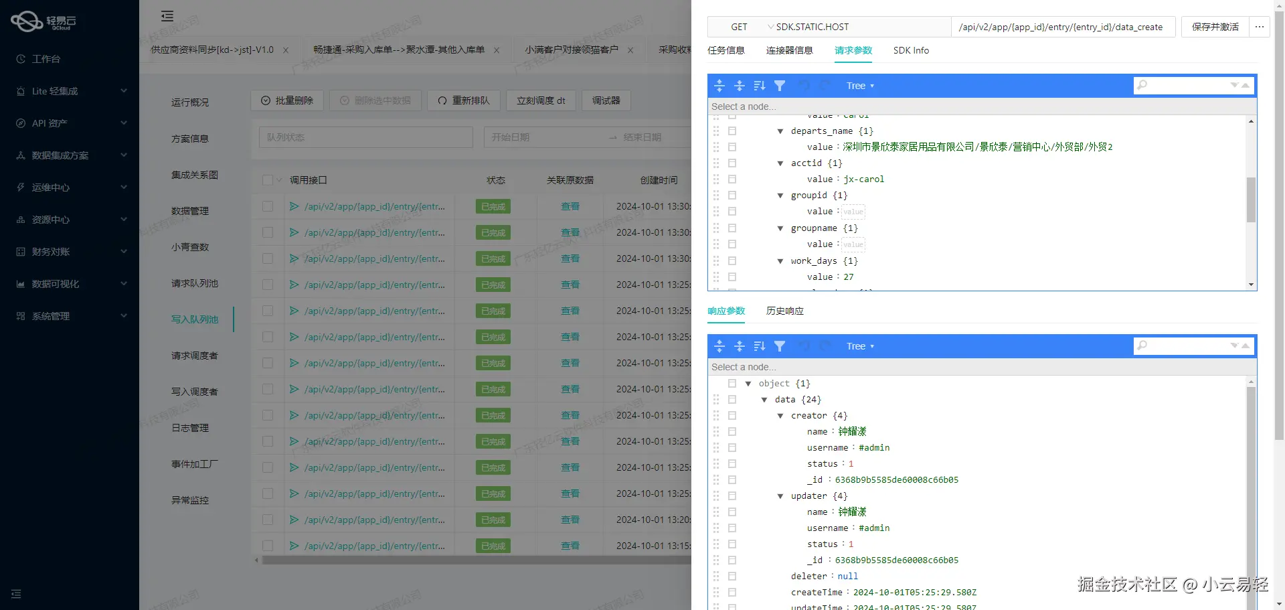Open the 历史响应 history response tab
Image resolution: width=1285 pixels, height=610 pixels.
click(x=784, y=311)
